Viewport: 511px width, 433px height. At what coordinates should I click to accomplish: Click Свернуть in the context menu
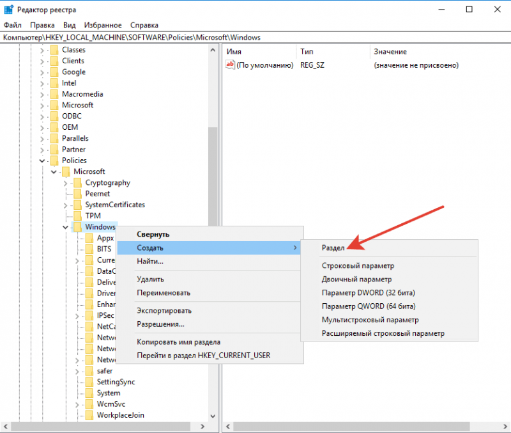click(x=210, y=234)
